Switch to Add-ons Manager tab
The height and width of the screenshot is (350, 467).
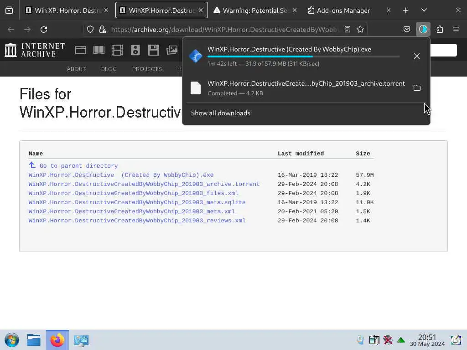343,10
